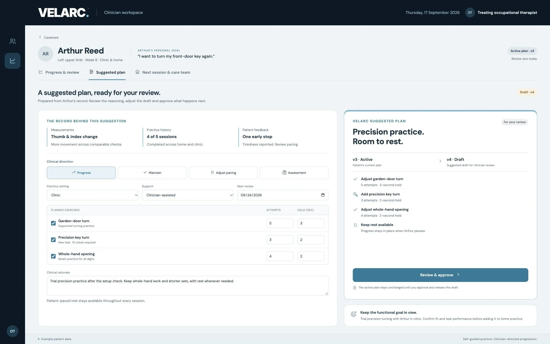This screenshot has height=344, width=550.
Task: Open the calendar picker icon in Next review
Action: point(323,195)
